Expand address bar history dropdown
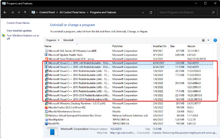220x138 pixels. [143, 13]
